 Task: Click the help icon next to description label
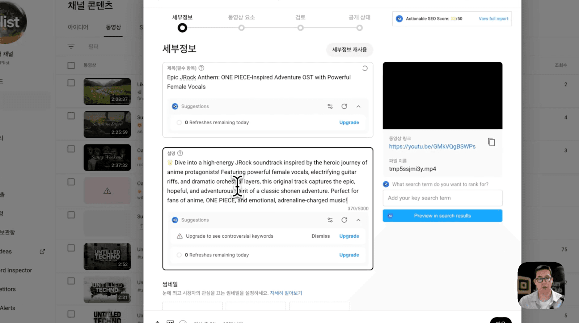click(180, 153)
